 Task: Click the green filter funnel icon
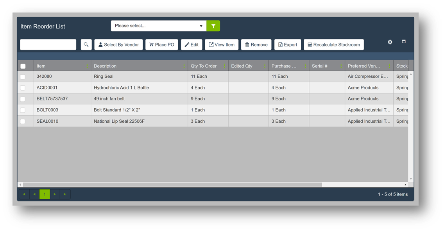coord(213,26)
